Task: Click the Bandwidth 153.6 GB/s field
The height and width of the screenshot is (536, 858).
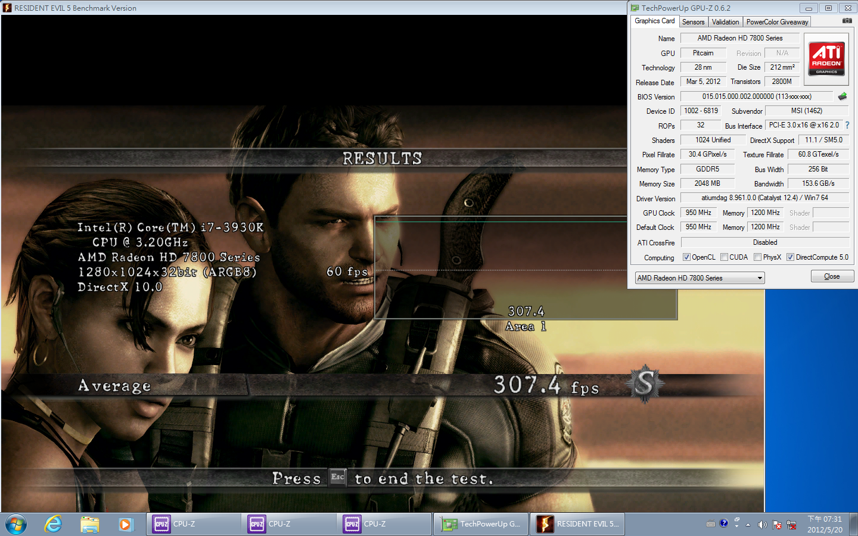Action: [x=818, y=183]
